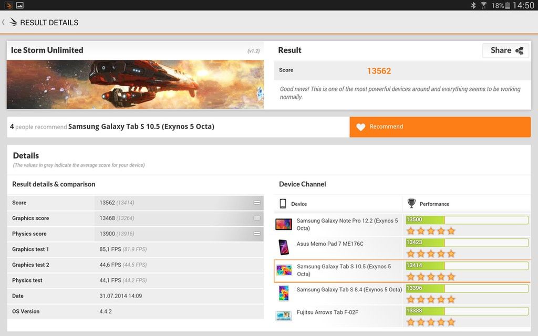Screen dimensions: 538x336
Task: Expand the Graphics score row
Action: (256, 218)
